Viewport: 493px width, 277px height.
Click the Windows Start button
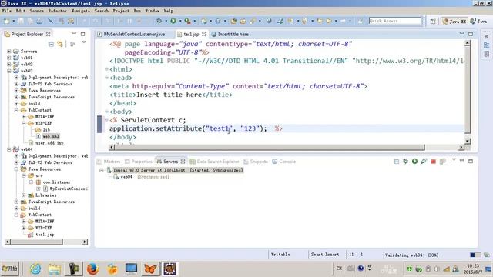(10, 269)
